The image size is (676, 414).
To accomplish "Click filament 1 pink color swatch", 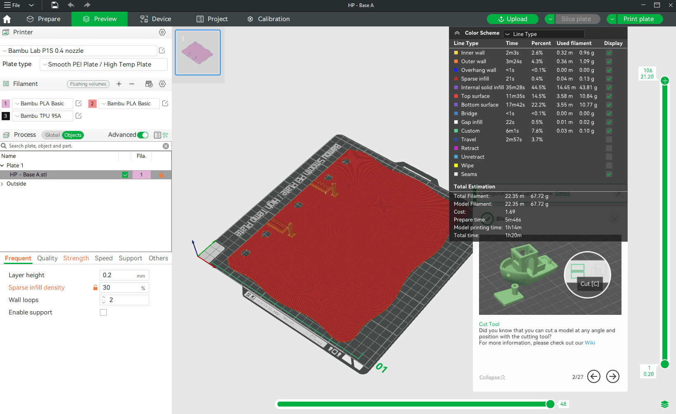I will point(6,104).
